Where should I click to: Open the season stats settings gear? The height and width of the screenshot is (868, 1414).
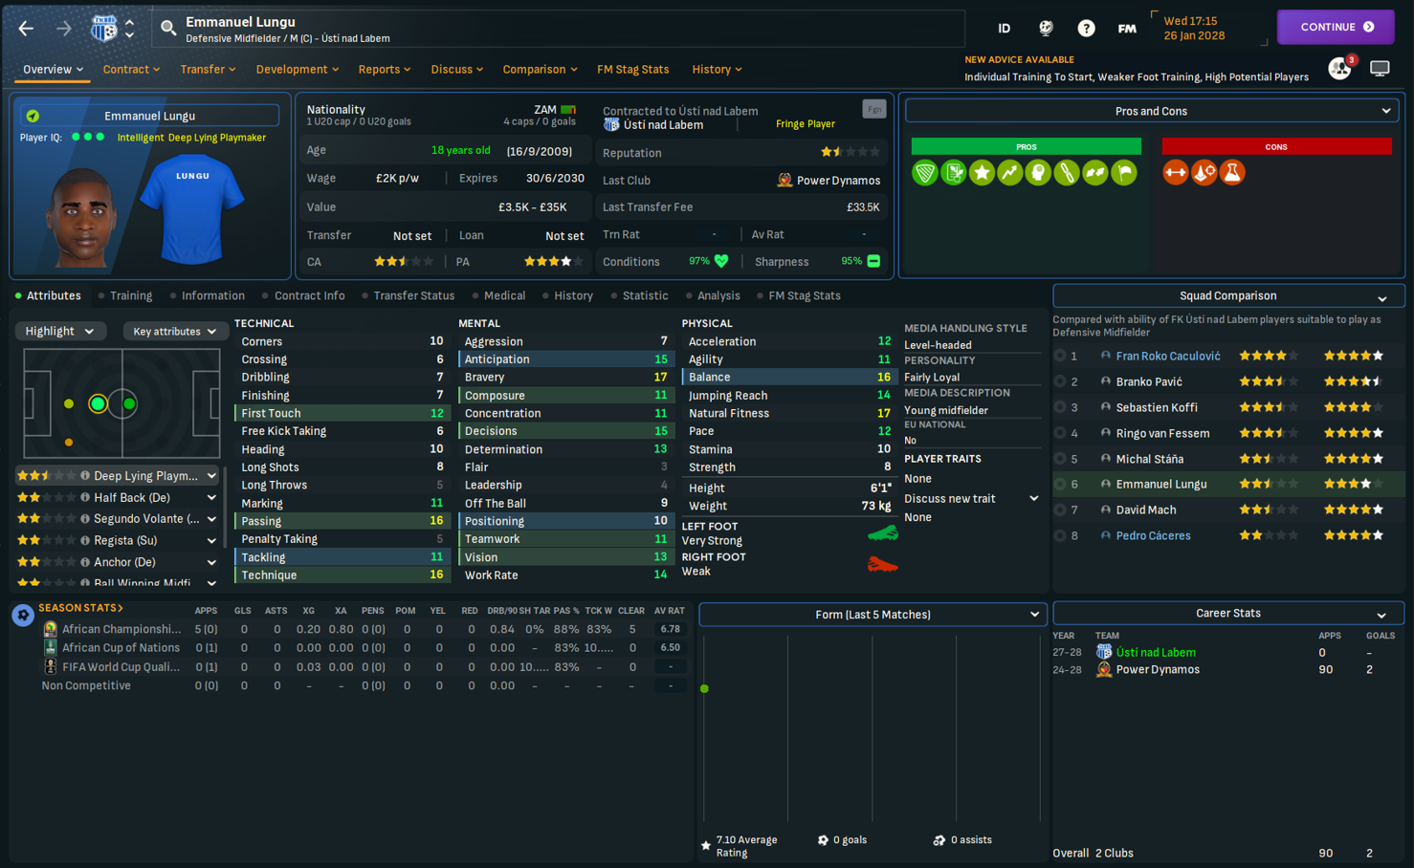point(23,615)
